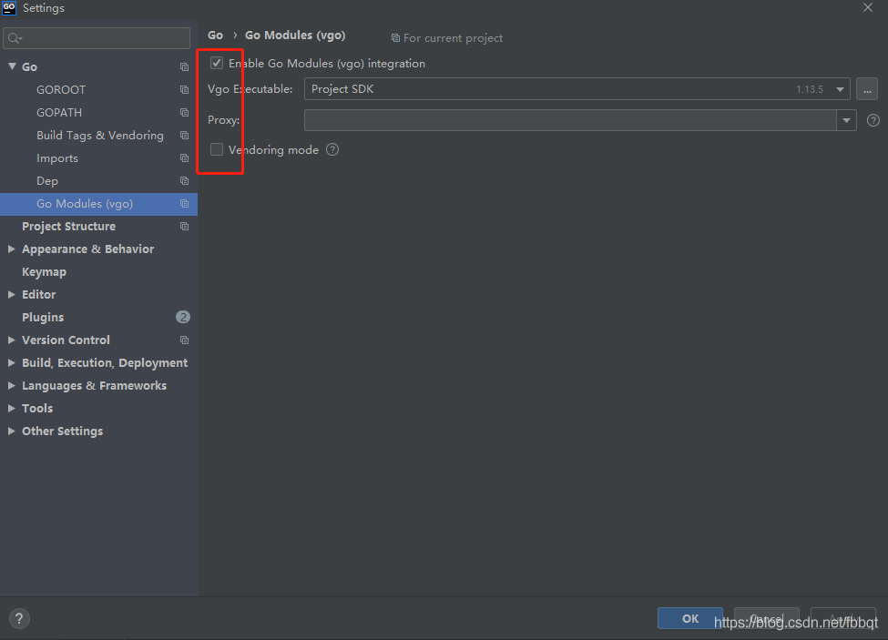
Task: Open help via the bottom-left question mark button
Action: pos(19,618)
